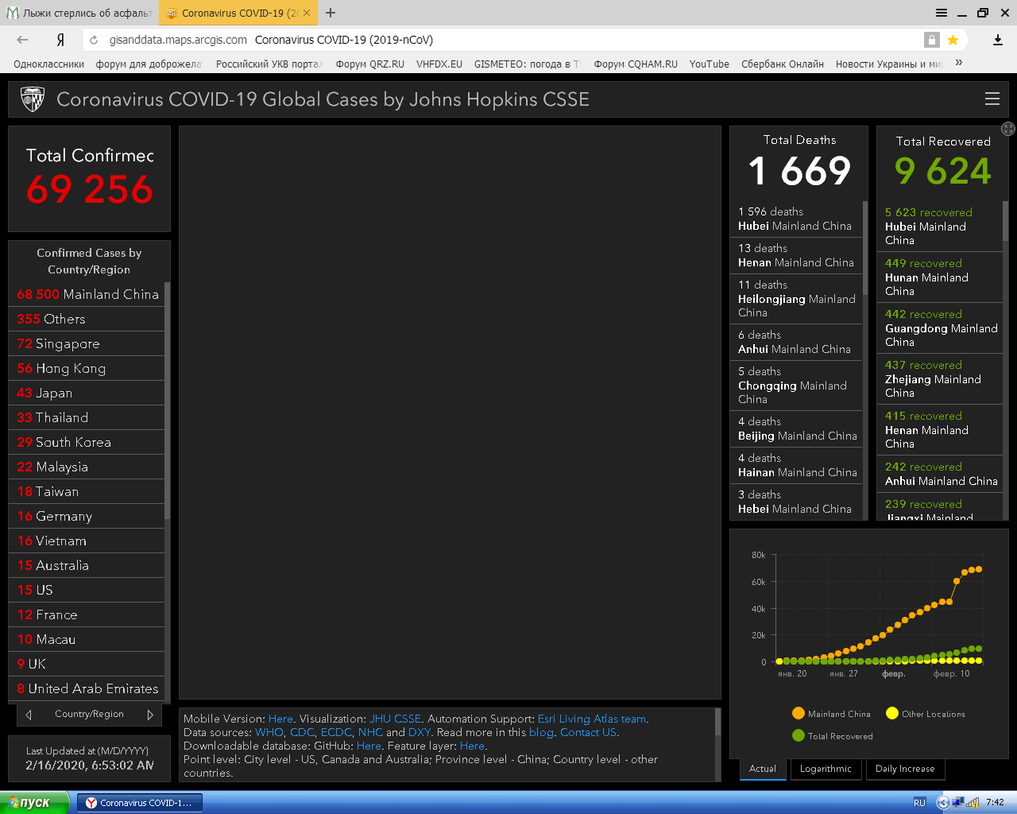Viewport: 1017px width, 814px height.
Task: Switch to Logarithmic chart tab
Action: click(826, 769)
